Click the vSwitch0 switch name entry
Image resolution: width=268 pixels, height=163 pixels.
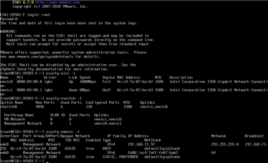coord(8,107)
